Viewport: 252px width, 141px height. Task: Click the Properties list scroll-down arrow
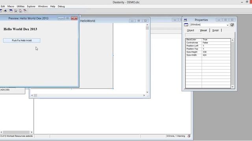click(x=233, y=87)
